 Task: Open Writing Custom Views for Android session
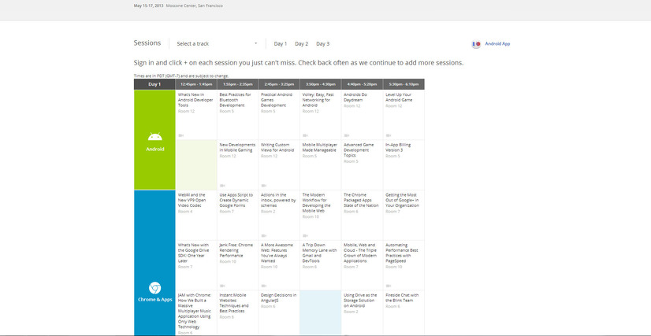(x=277, y=147)
